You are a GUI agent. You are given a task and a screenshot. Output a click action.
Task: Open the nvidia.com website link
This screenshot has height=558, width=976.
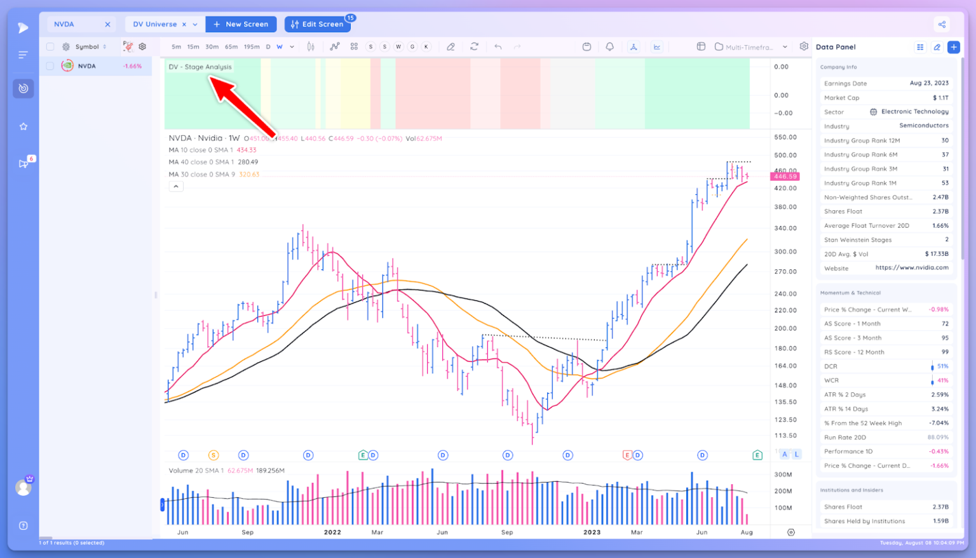[x=911, y=268]
